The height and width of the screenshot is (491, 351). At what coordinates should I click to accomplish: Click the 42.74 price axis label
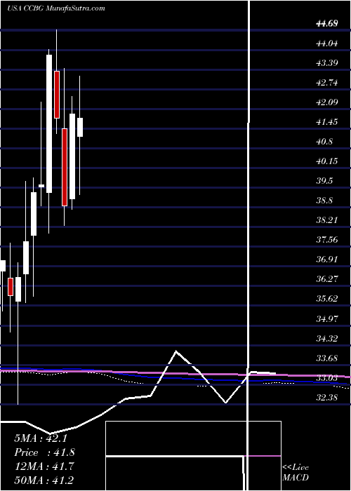(x=327, y=83)
